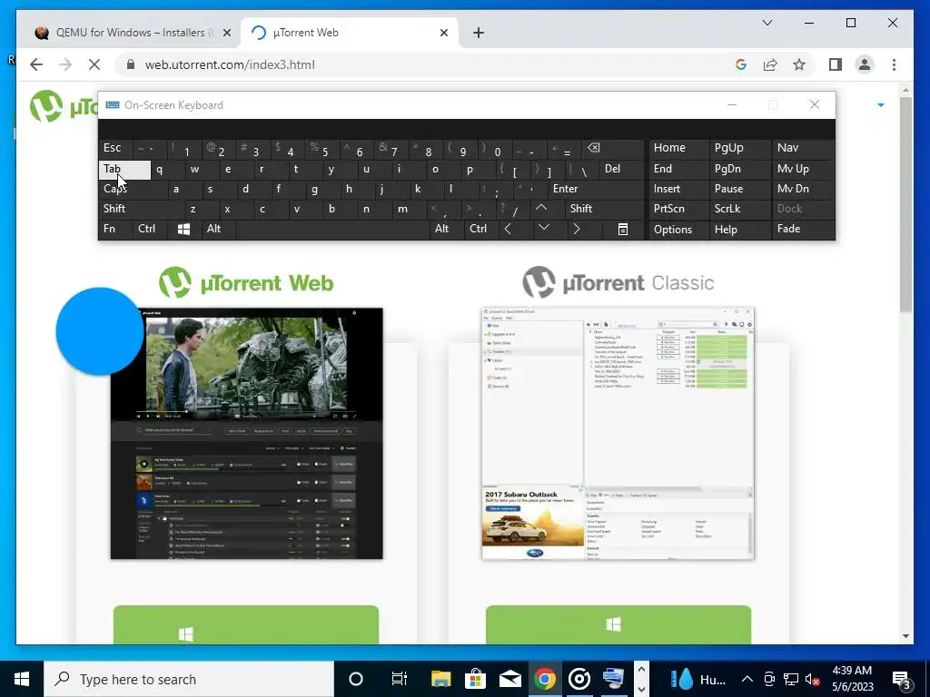
Task: Toggle the ScrLk key
Action: pos(739,209)
